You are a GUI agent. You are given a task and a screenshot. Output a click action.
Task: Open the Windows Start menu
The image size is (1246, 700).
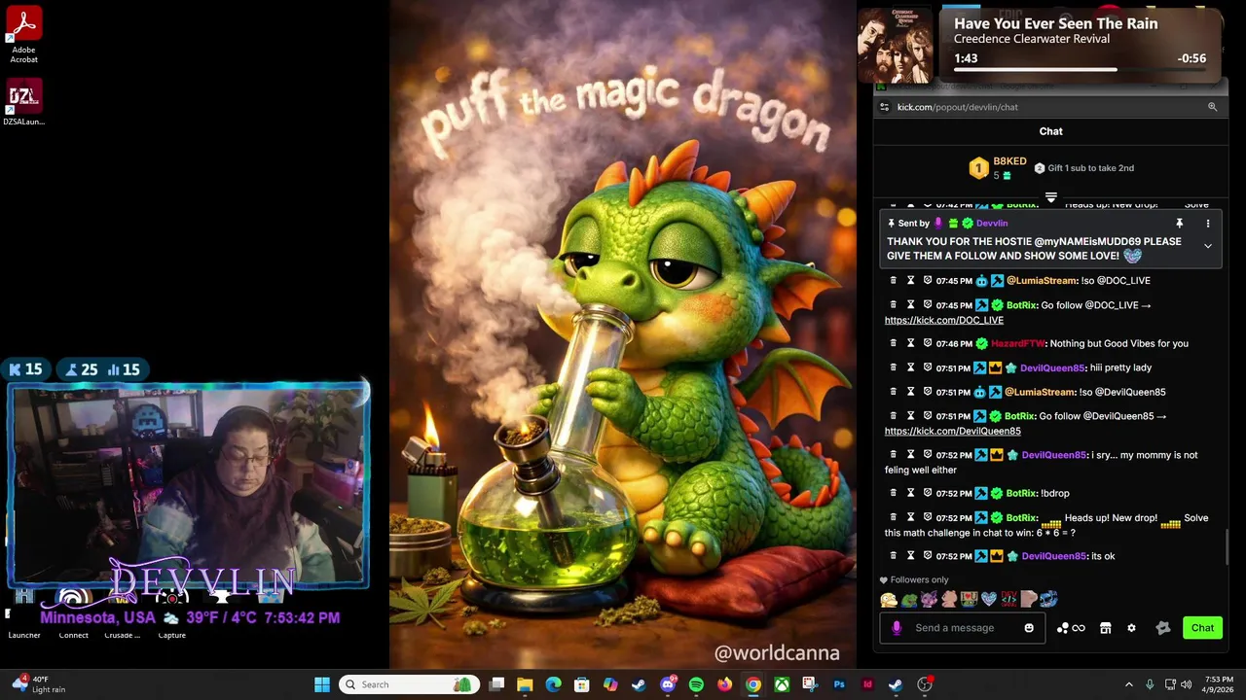pos(322,684)
